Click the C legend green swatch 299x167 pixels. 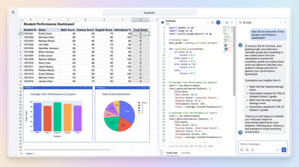[139, 108]
